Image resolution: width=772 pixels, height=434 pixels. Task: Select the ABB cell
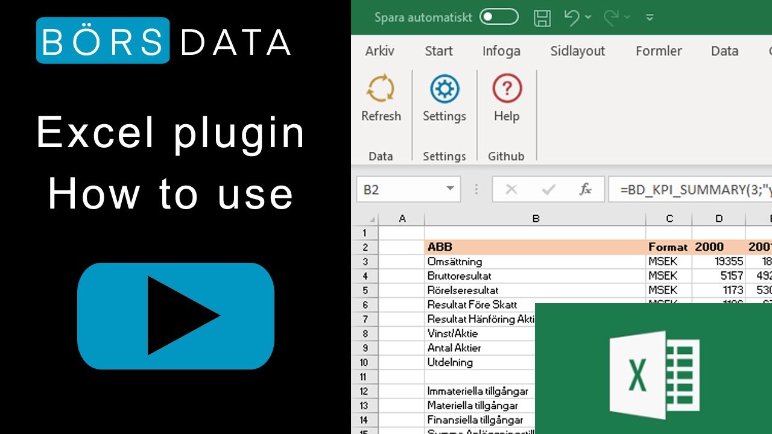click(536, 247)
